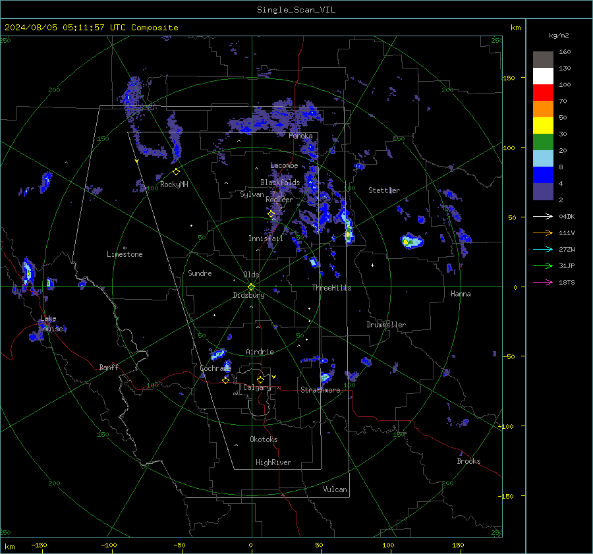Click the Sundre label

coord(200,273)
